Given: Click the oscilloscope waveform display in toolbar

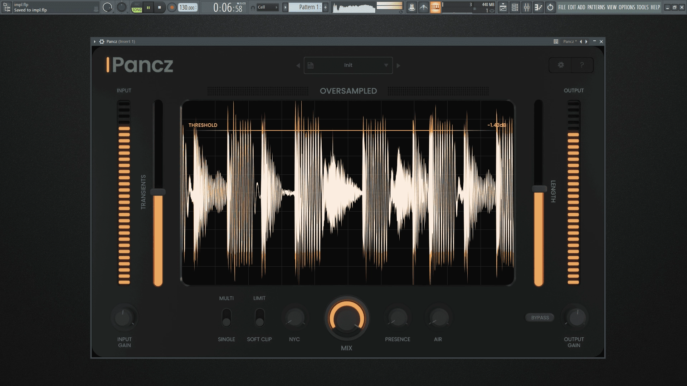Looking at the screenshot, I should pyautogui.click(x=354, y=8).
